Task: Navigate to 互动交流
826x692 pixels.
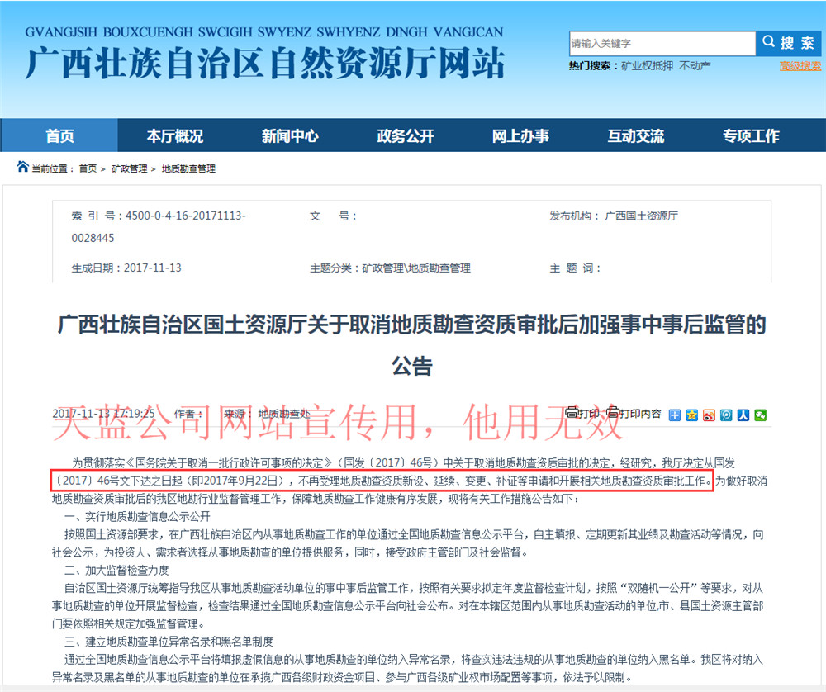Action: [x=636, y=135]
